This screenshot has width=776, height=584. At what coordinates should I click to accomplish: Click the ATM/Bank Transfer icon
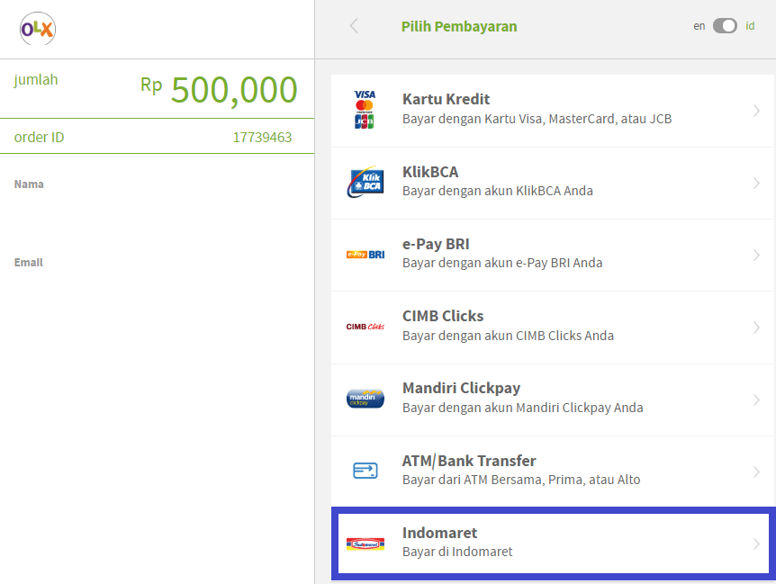pos(365,471)
